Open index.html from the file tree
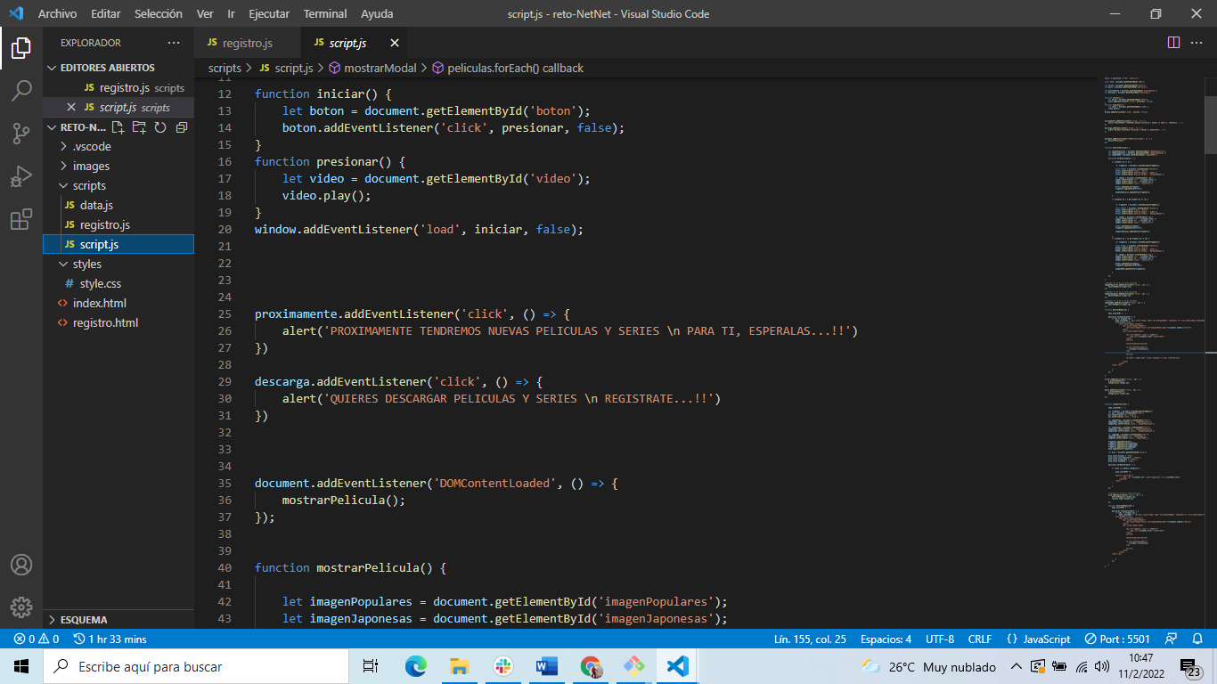 118,304
